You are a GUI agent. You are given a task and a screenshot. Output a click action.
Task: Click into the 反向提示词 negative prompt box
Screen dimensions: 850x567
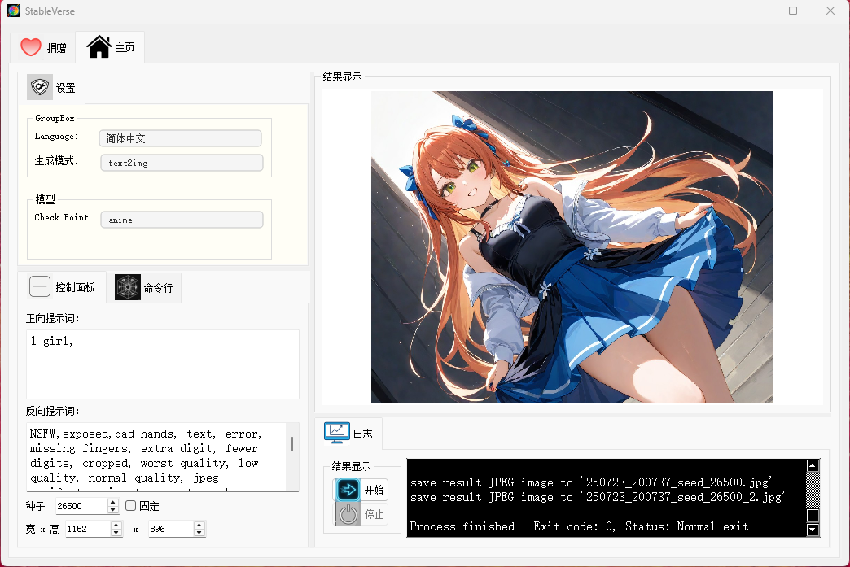point(156,457)
